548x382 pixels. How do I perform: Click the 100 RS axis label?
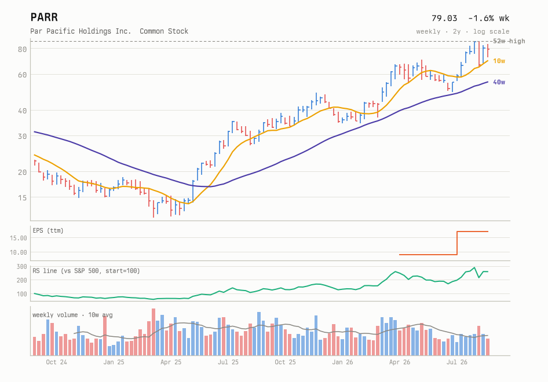[x=21, y=294]
